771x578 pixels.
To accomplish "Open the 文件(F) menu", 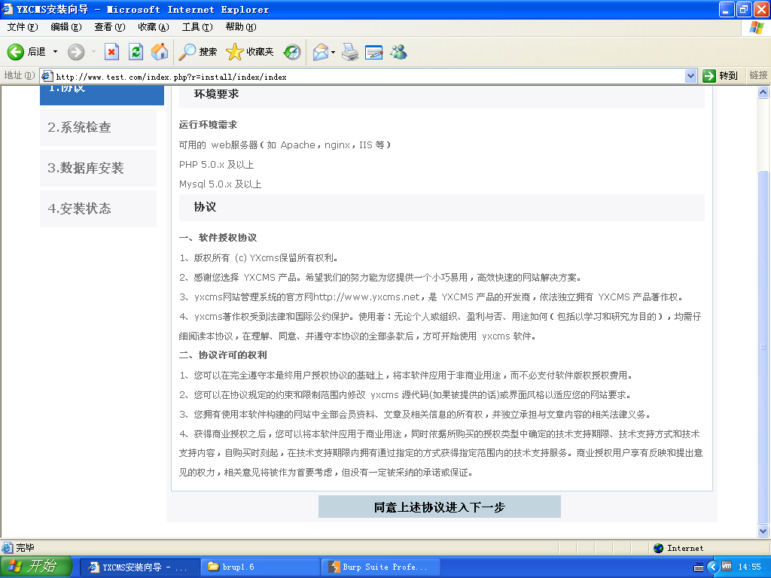I will 23,27.
